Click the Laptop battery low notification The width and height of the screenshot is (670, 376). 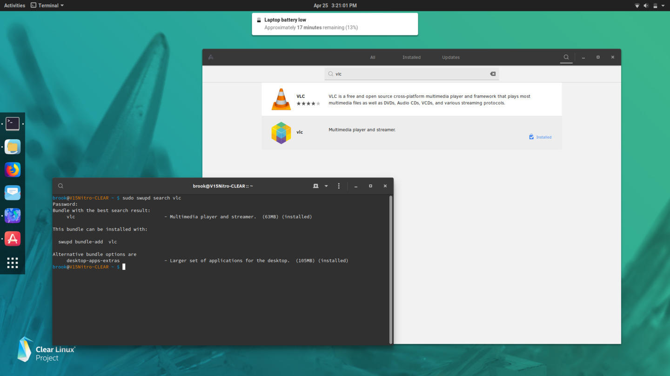click(335, 24)
